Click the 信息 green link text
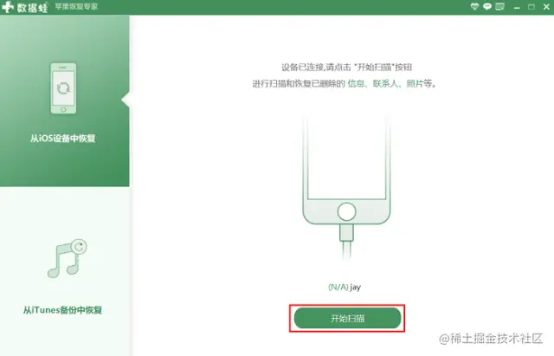This screenshot has width=554, height=356. tap(356, 84)
